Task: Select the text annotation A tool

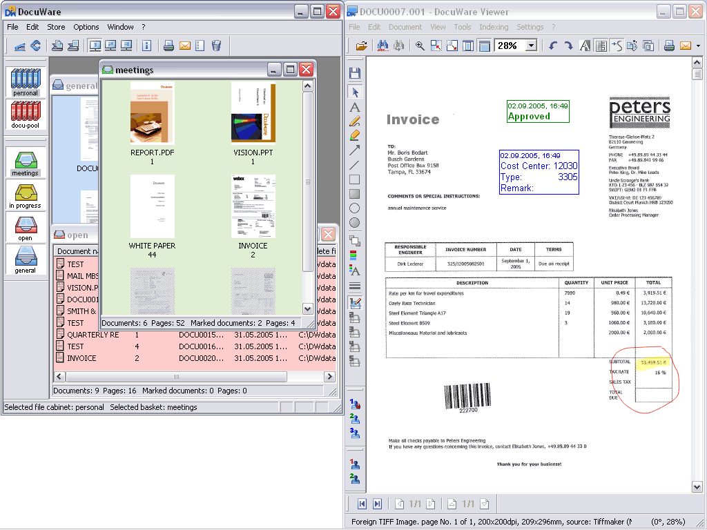Action: point(355,107)
